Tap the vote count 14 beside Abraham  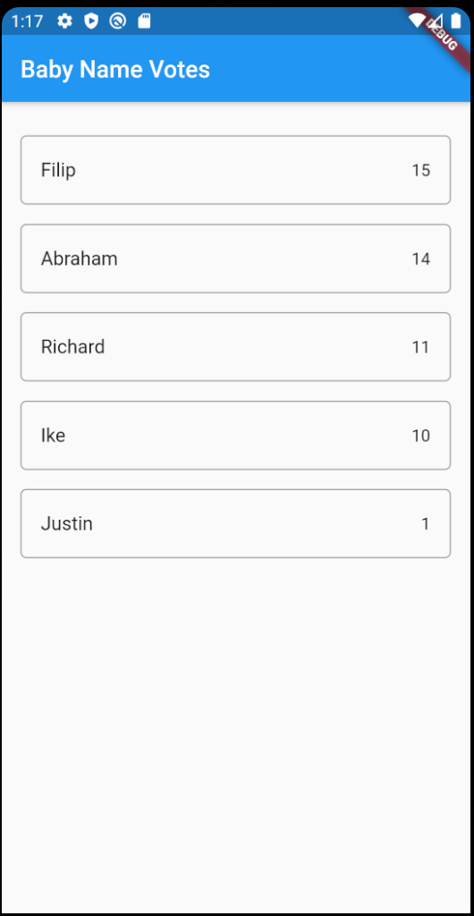[421, 259]
